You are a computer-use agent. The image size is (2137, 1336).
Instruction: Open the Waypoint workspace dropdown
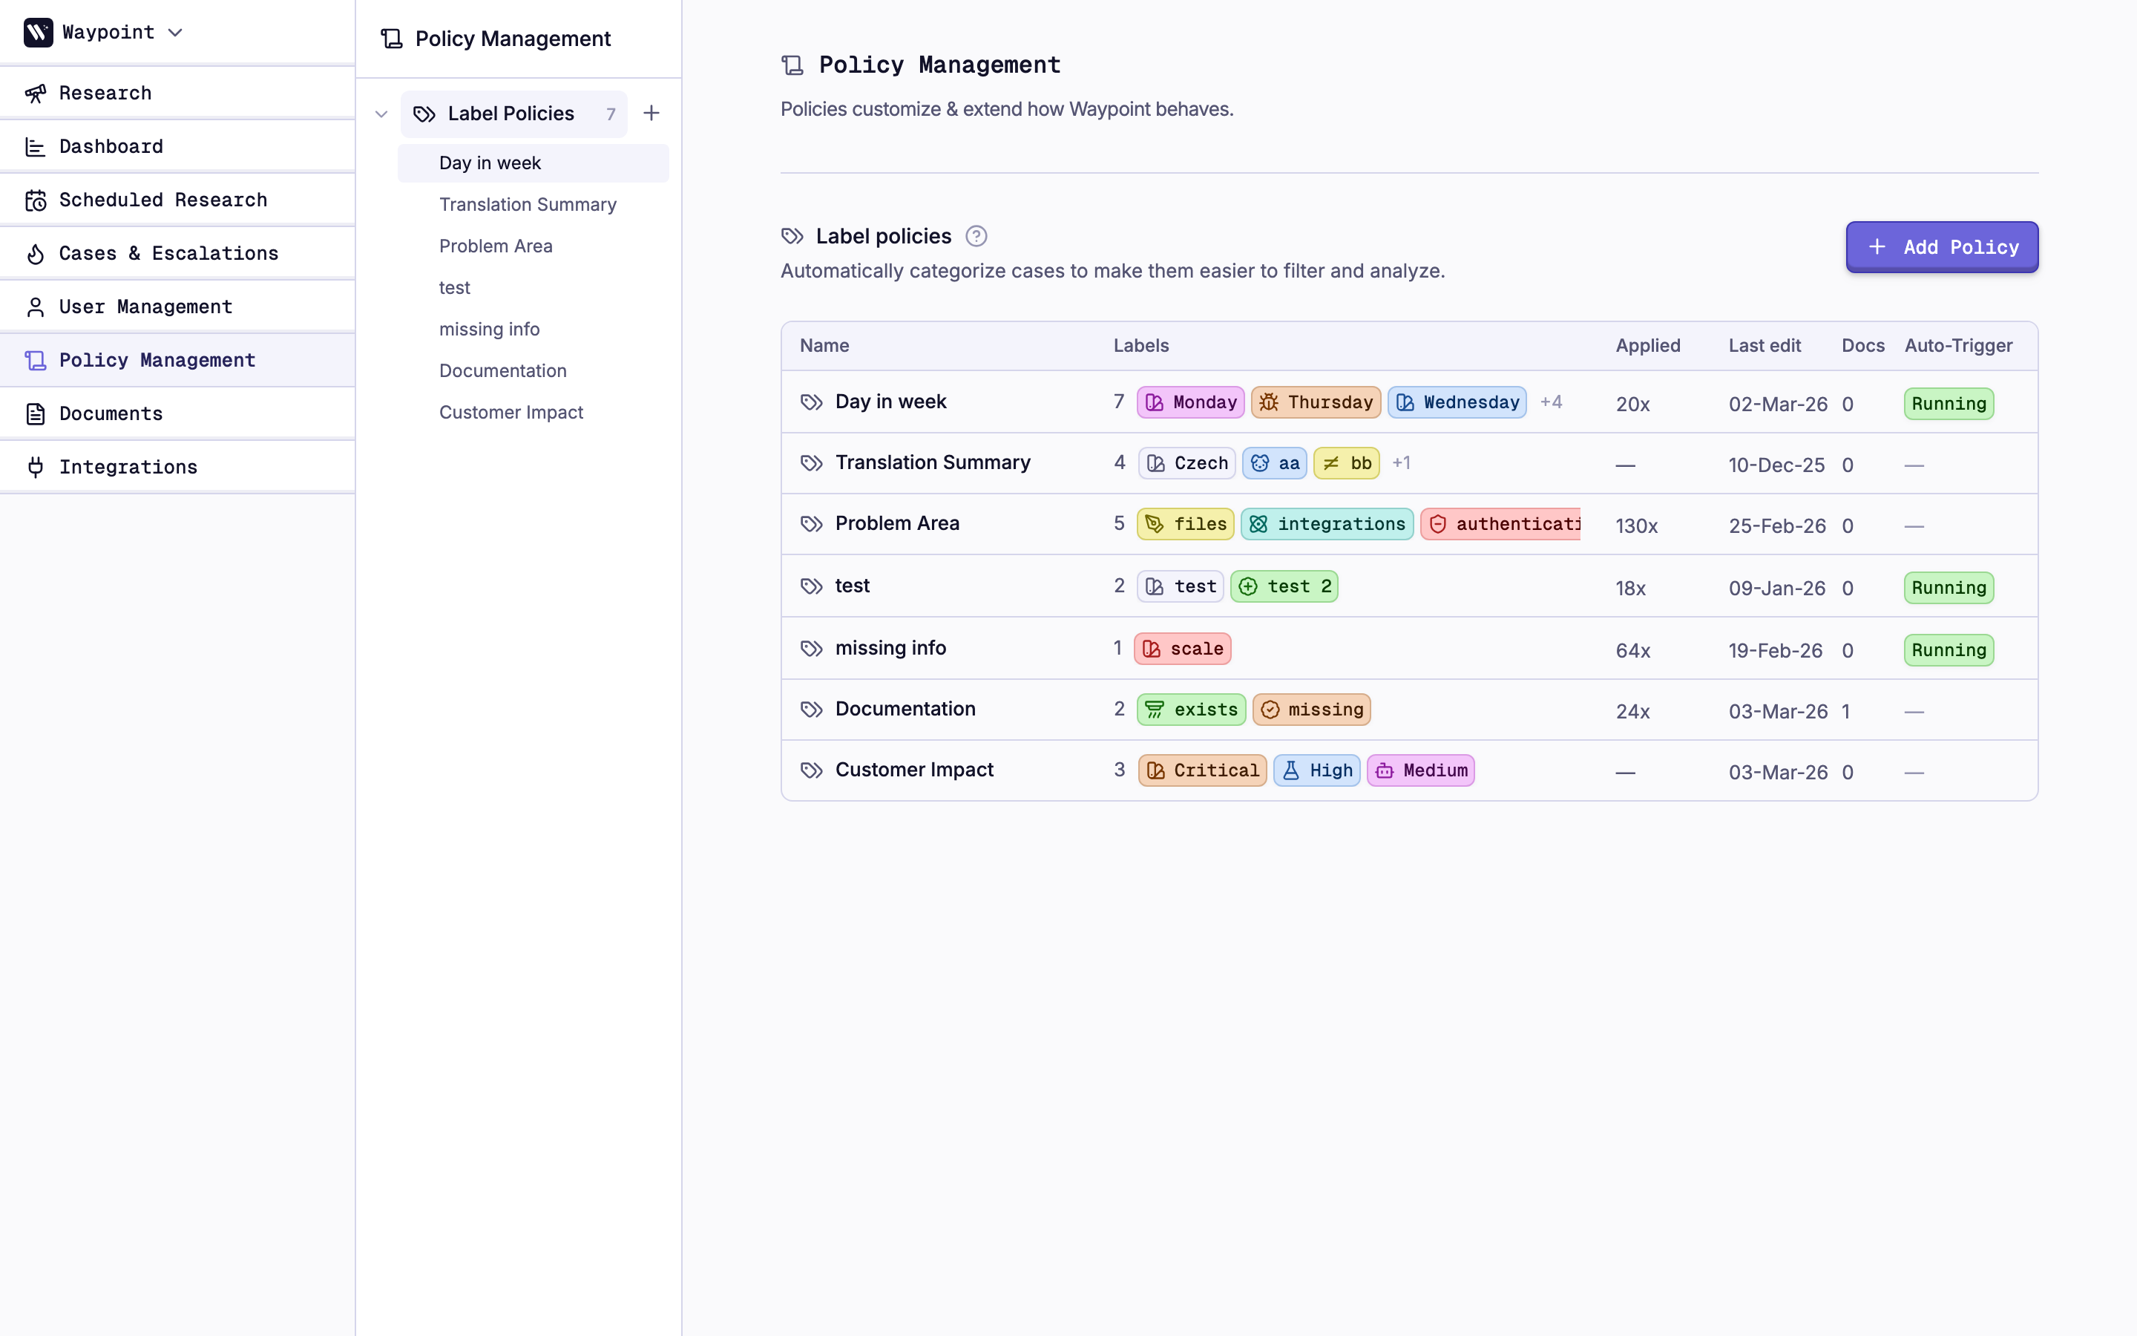pyautogui.click(x=104, y=33)
